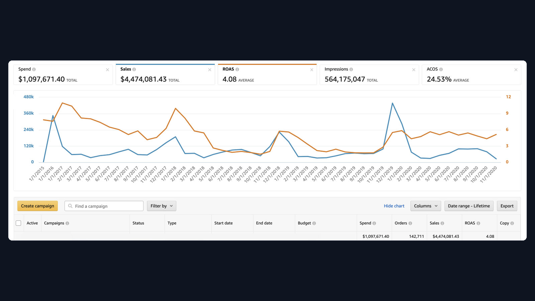Sort by the Active column header
The image size is (535, 301).
click(x=32, y=223)
